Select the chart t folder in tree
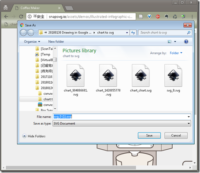Viewport: 200px width, 173px height. [x=45, y=99]
